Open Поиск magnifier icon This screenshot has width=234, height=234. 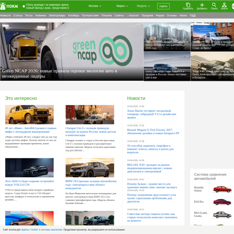click(214, 5)
